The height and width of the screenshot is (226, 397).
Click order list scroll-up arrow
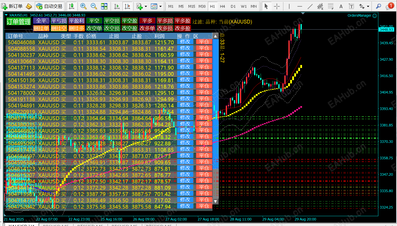click(215, 36)
